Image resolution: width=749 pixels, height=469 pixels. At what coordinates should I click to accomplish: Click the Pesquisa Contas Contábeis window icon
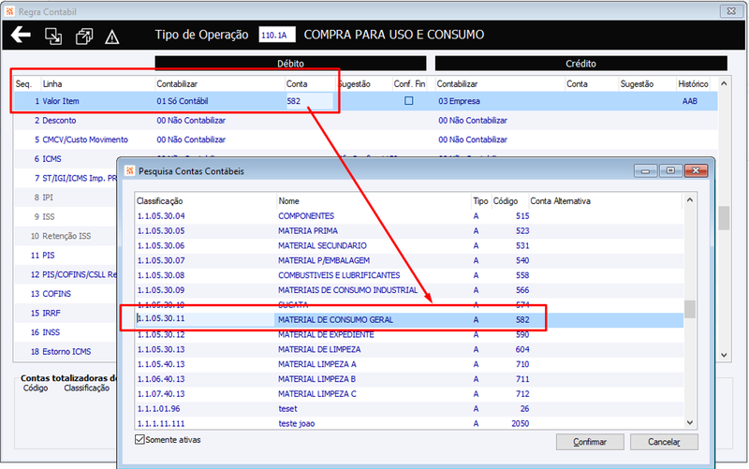(x=130, y=171)
